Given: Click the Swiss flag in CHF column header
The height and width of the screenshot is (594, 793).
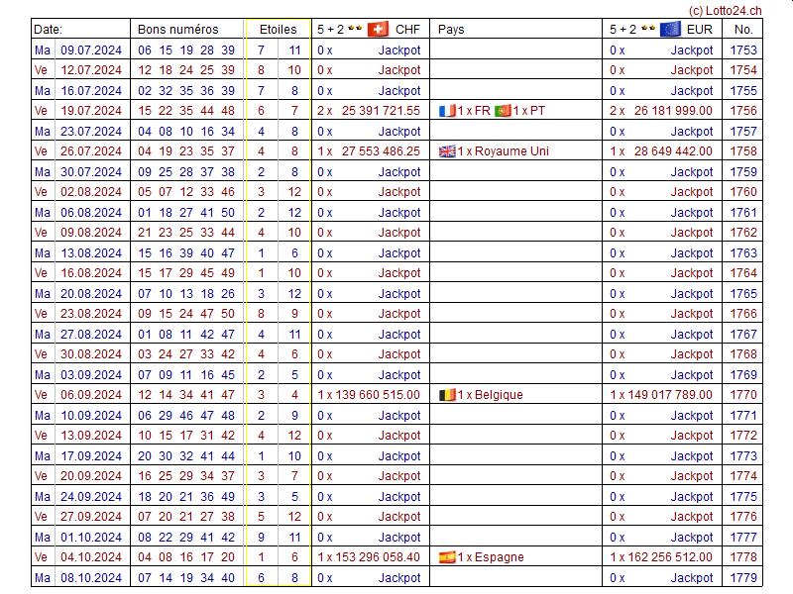Looking at the screenshot, I should click(378, 29).
